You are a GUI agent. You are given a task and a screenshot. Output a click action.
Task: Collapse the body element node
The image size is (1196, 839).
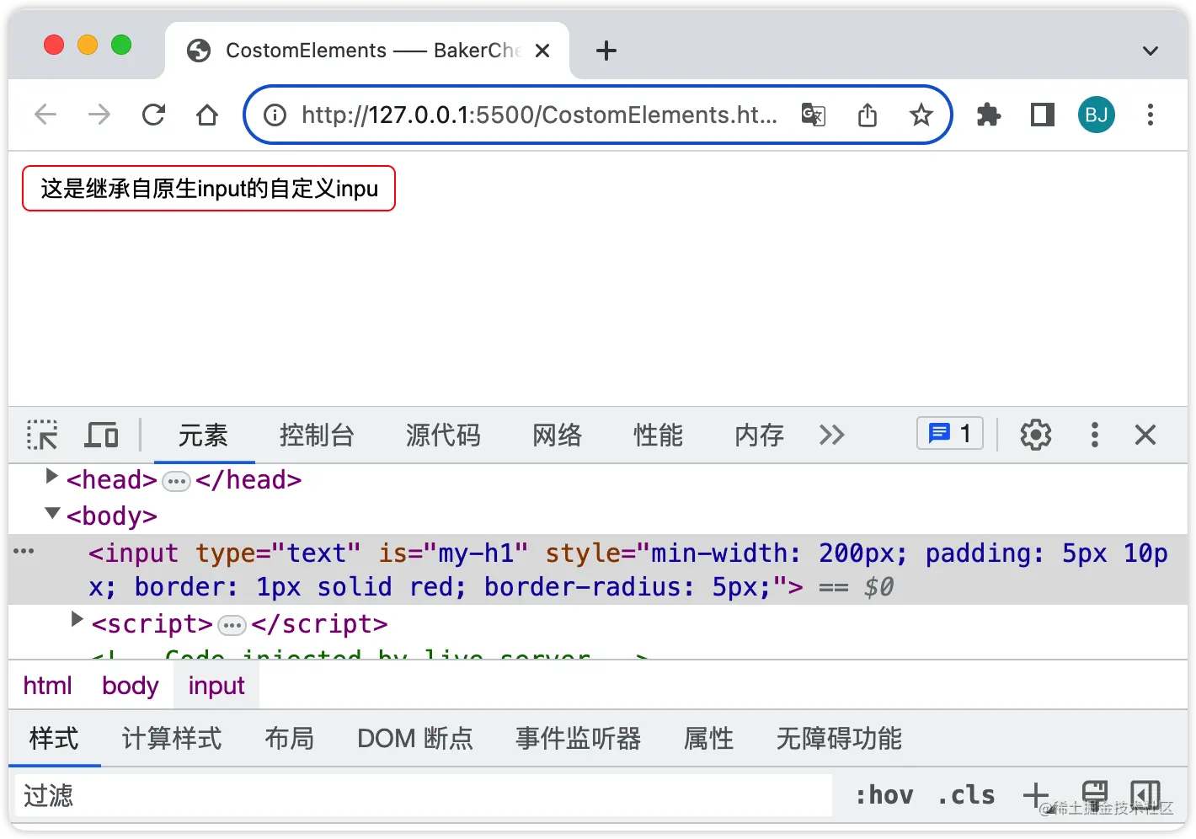click(52, 513)
